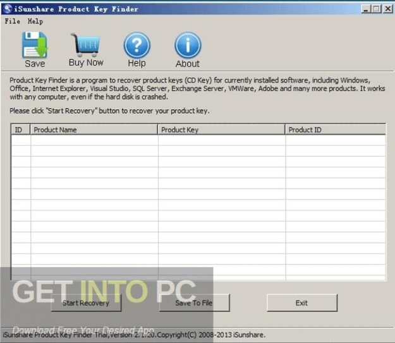Open the File menu
Viewport: 395px width, 343px height.
(13, 21)
